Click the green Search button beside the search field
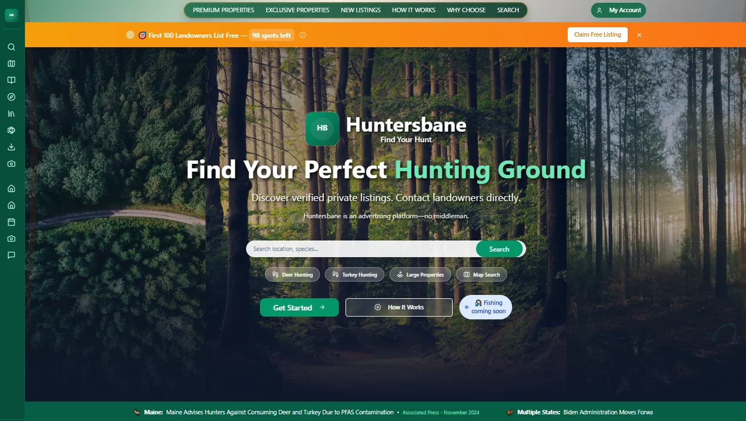Viewport: 746px width, 421px height. pyautogui.click(x=499, y=249)
